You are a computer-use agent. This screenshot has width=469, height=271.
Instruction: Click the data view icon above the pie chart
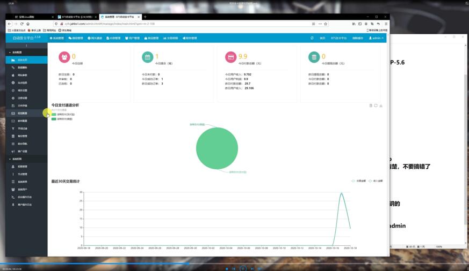[371, 106]
